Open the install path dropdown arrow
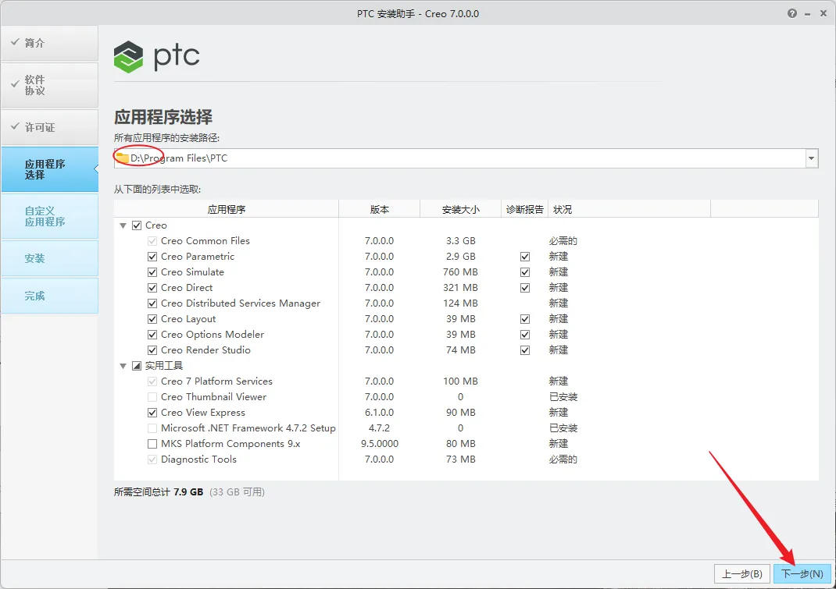This screenshot has width=836, height=589. point(812,158)
